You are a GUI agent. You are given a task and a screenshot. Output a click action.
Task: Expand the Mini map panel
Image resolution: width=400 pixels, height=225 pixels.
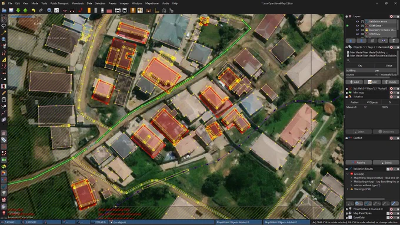click(346, 92)
